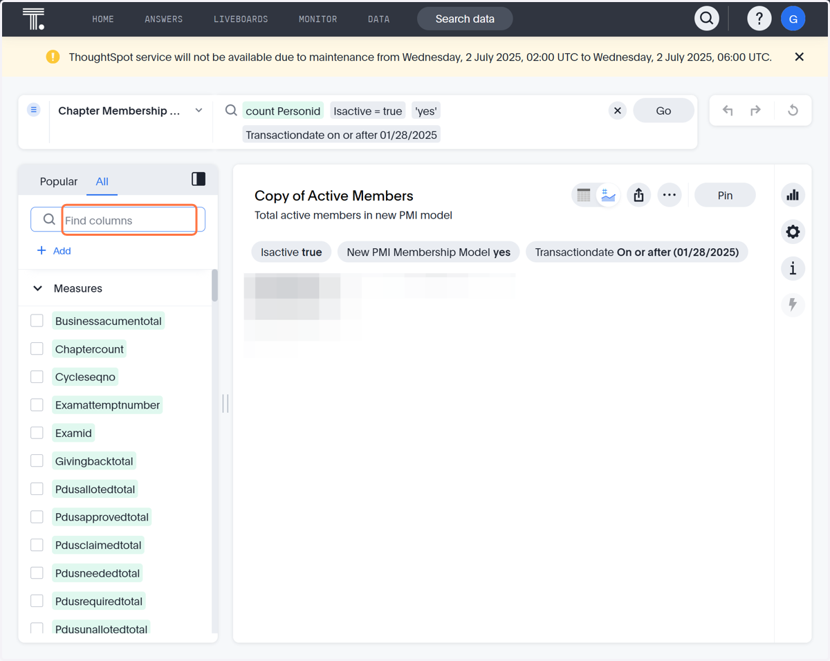Go to HOME in navigation

click(x=103, y=19)
